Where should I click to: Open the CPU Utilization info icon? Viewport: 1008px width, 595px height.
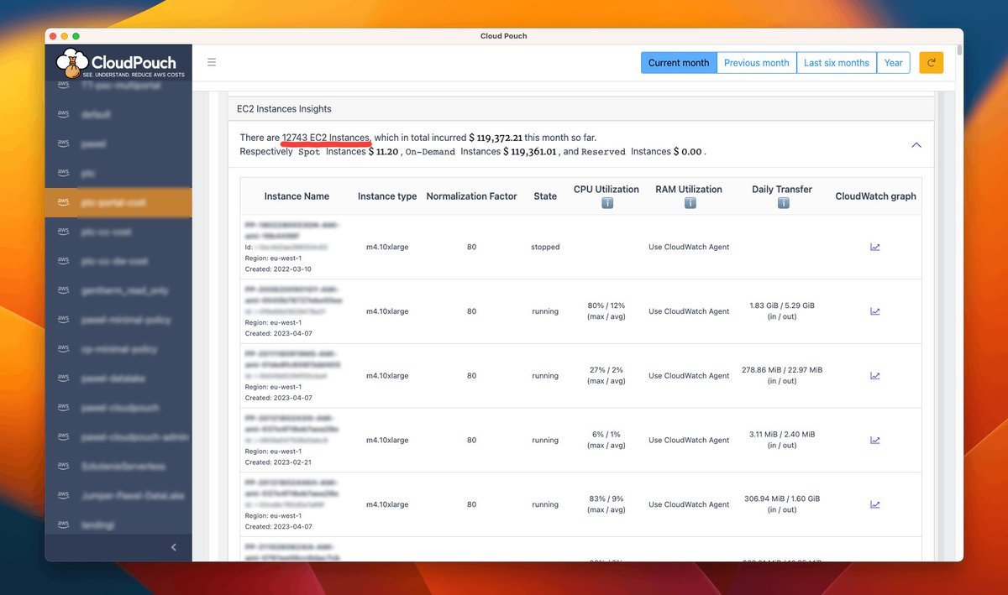click(x=606, y=203)
